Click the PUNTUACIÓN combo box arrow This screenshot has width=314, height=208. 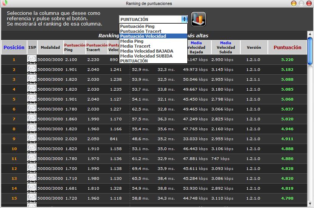pyautogui.click(x=185, y=19)
